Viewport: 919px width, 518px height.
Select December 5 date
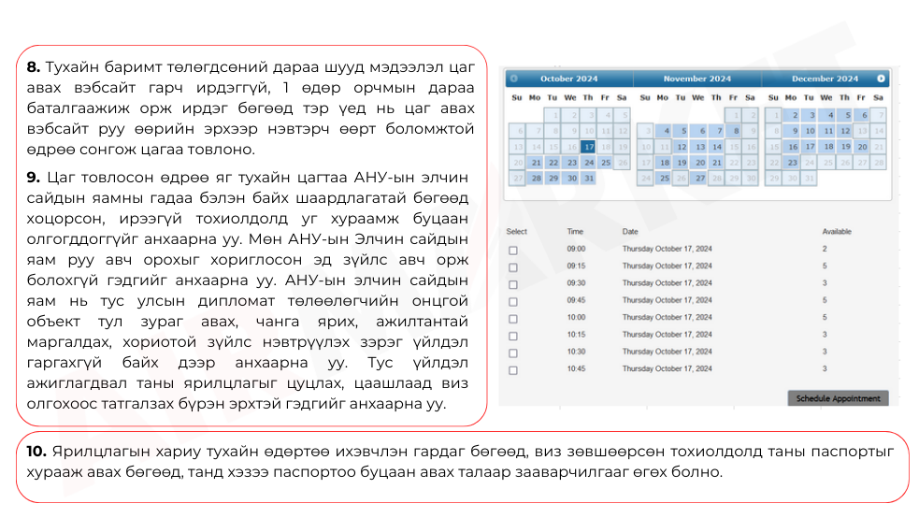pyautogui.click(x=845, y=115)
